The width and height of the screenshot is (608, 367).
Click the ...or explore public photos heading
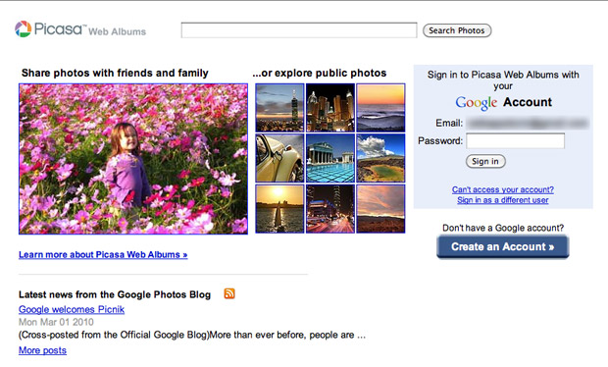click(x=319, y=73)
